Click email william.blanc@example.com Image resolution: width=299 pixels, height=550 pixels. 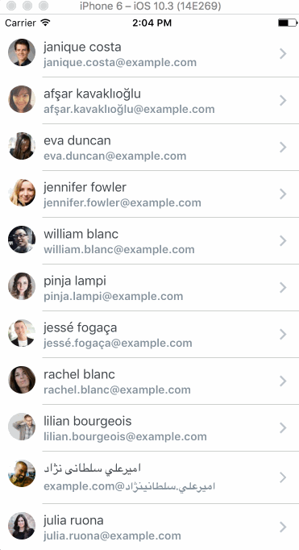tap(118, 249)
